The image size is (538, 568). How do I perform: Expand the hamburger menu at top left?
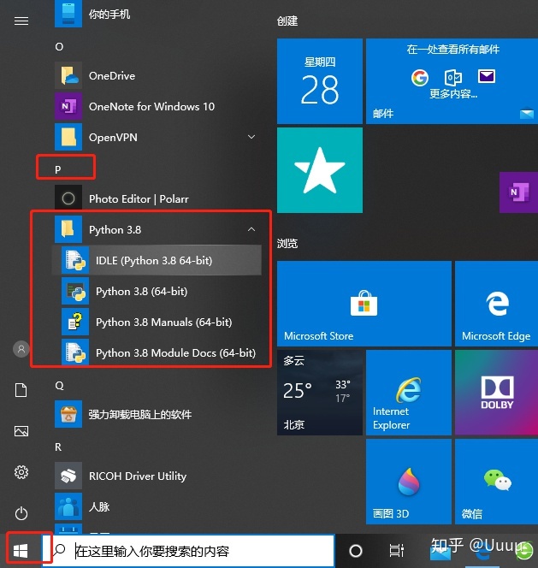(x=21, y=21)
